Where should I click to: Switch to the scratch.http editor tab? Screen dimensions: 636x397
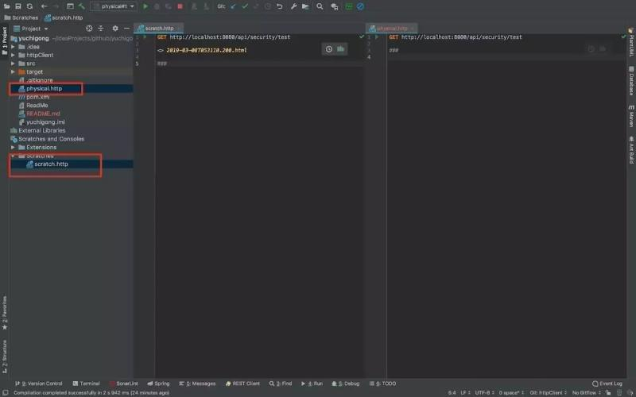tap(158, 29)
